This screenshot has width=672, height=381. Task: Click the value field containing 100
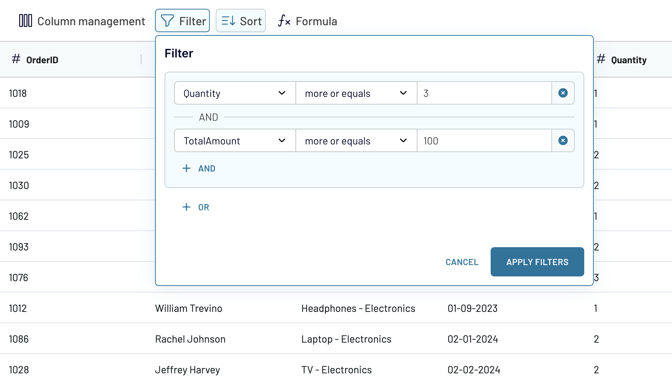(x=484, y=141)
